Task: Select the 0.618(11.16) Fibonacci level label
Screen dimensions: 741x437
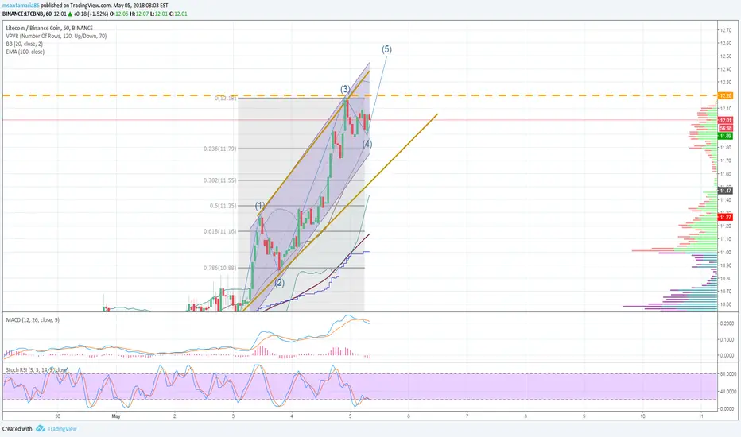Action: click(x=219, y=231)
